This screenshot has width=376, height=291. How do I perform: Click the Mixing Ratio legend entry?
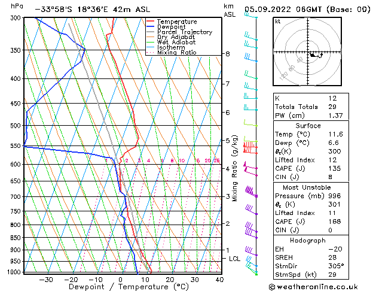coord(172,52)
